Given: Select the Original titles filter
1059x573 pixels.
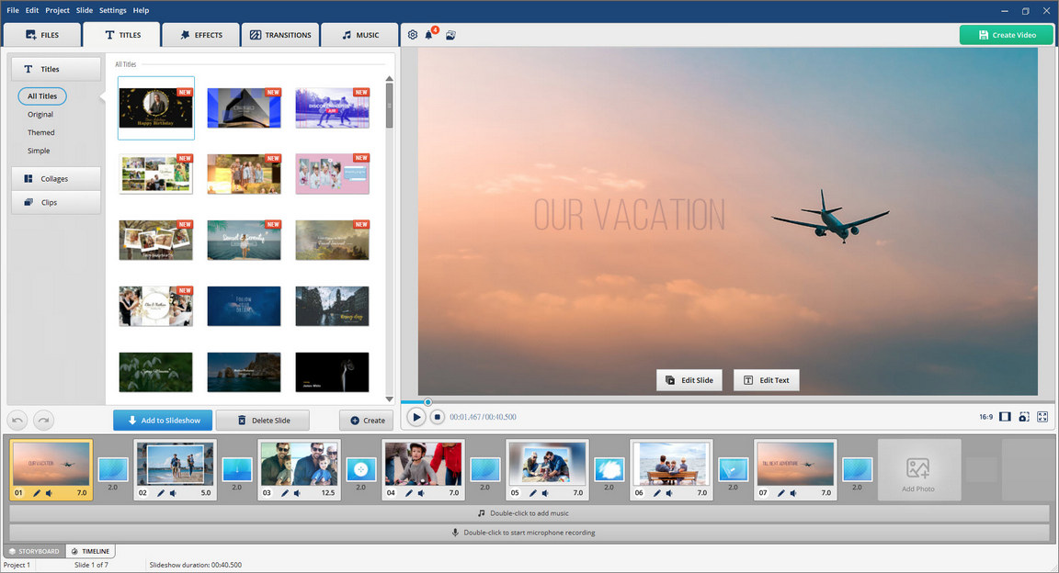Looking at the screenshot, I should point(40,115).
